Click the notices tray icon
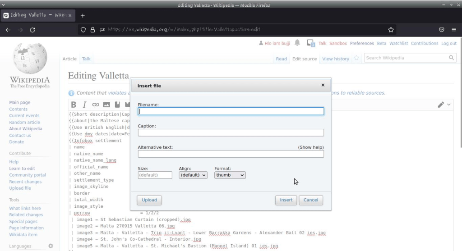Viewport: 462px width, 251px height. point(310,43)
